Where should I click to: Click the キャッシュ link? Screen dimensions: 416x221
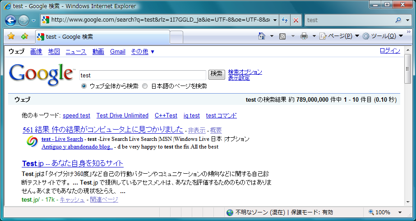(72, 199)
